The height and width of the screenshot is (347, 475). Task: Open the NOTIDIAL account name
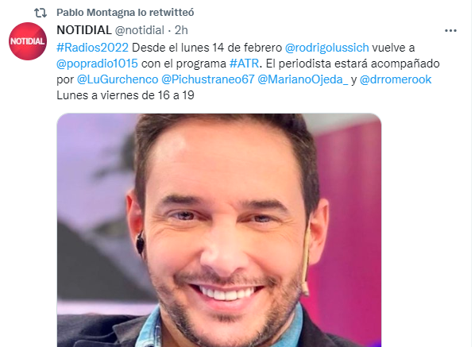point(84,30)
